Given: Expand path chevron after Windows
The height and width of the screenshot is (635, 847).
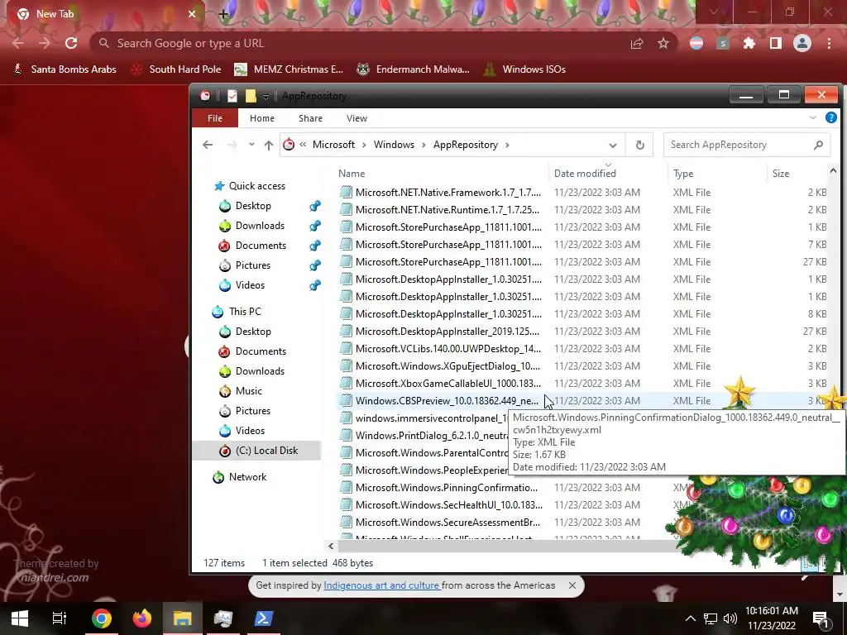Looking at the screenshot, I should tap(423, 145).
